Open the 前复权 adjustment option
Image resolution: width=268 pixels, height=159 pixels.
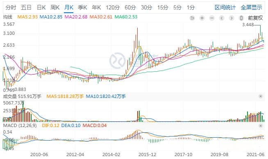[x=255, y=18]
